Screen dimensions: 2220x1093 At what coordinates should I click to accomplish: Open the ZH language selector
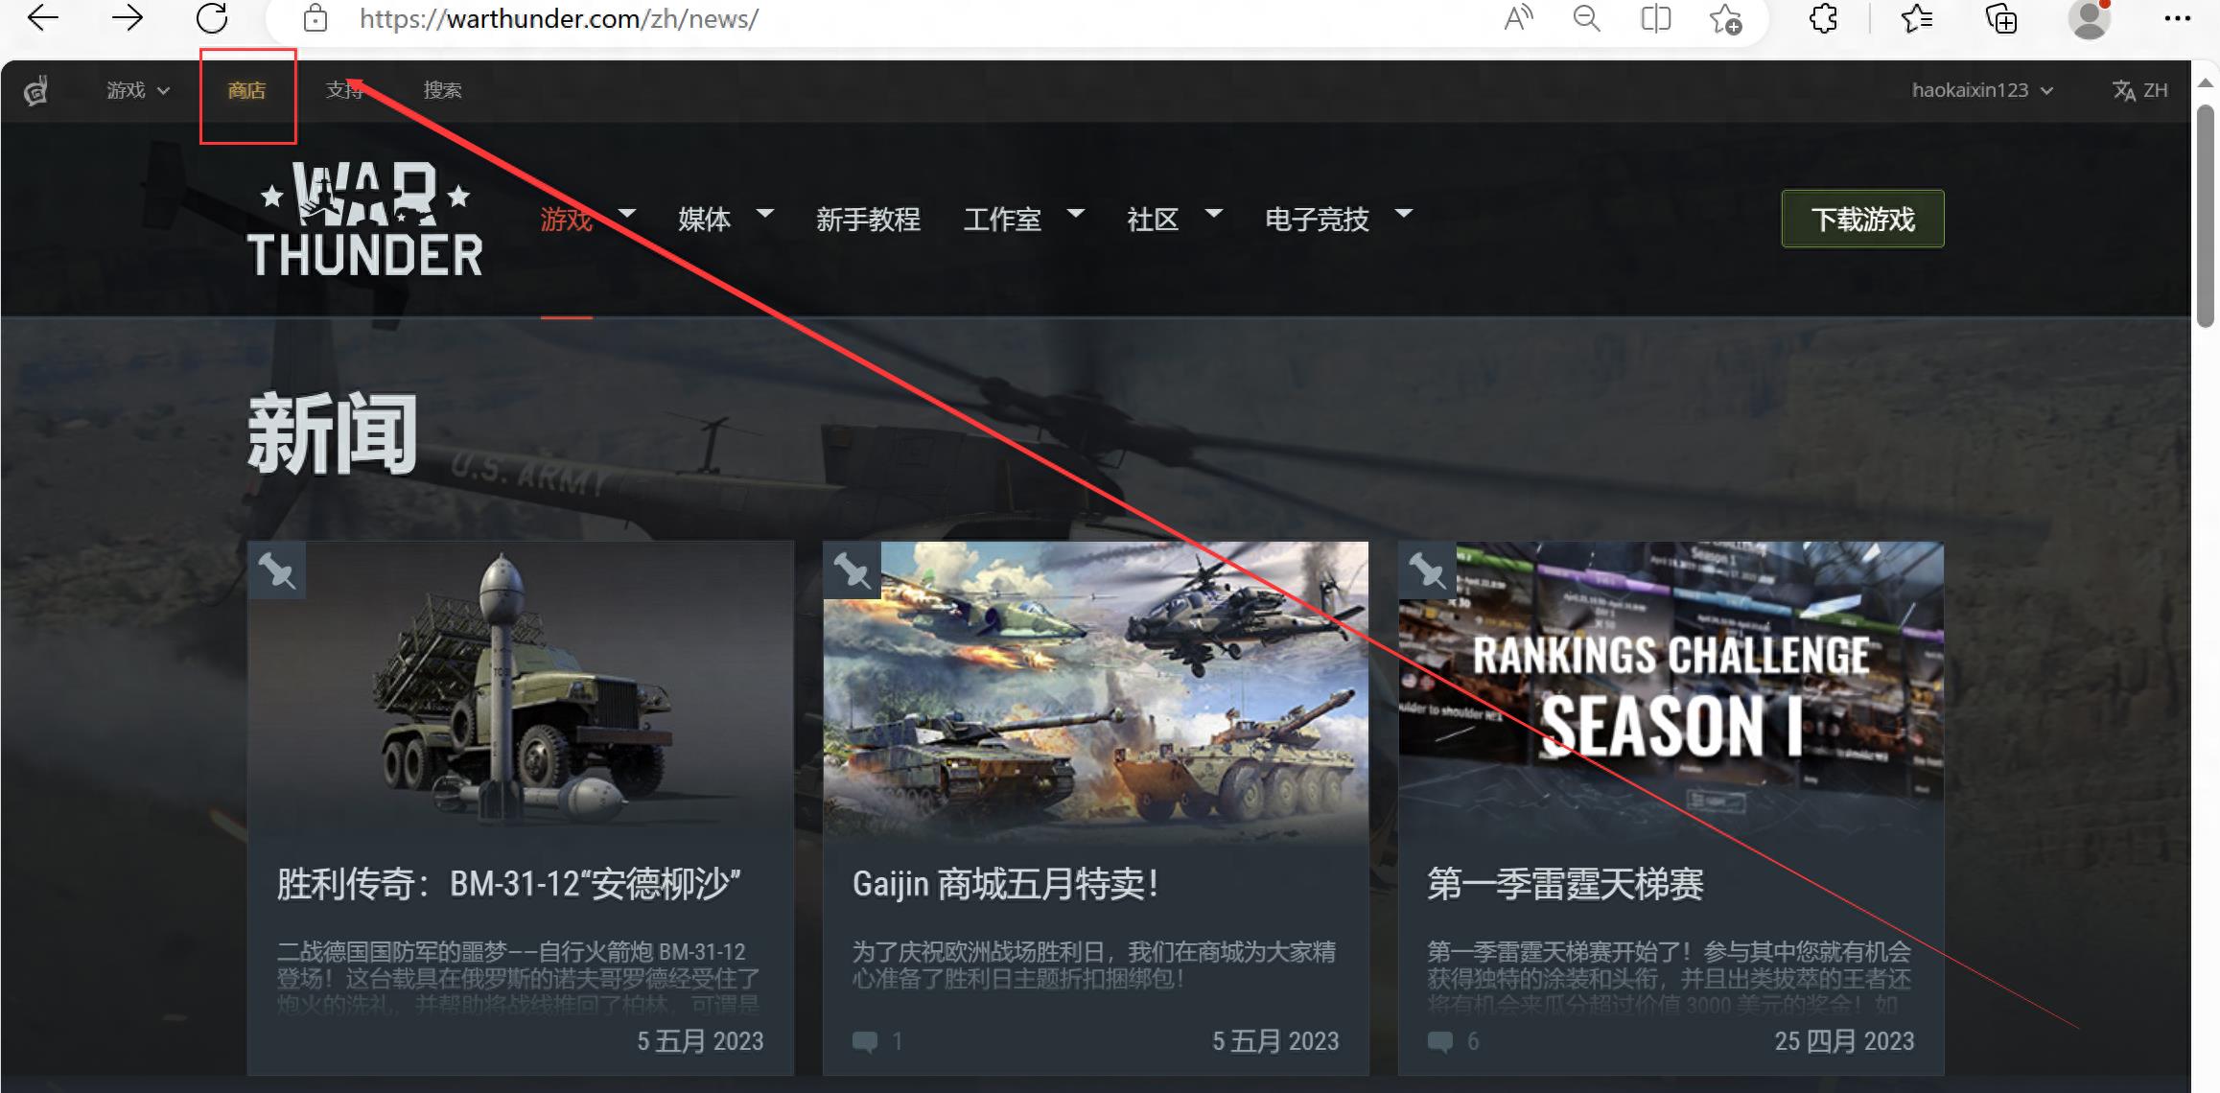[x=2140, y=90]
